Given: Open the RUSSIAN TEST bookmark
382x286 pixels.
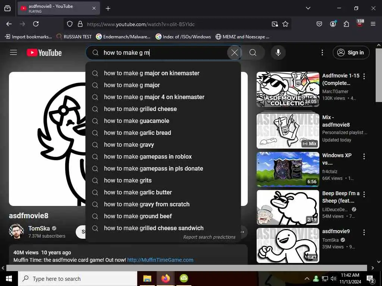Looking at the screenshot, I should pos(74,37).
